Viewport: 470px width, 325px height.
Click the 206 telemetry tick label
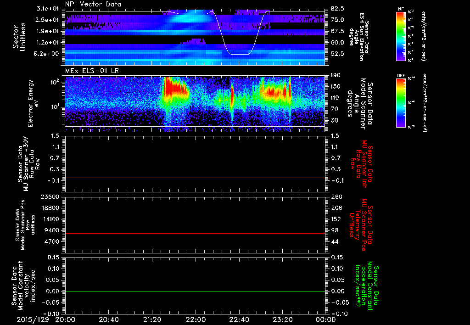pos(336,208)
